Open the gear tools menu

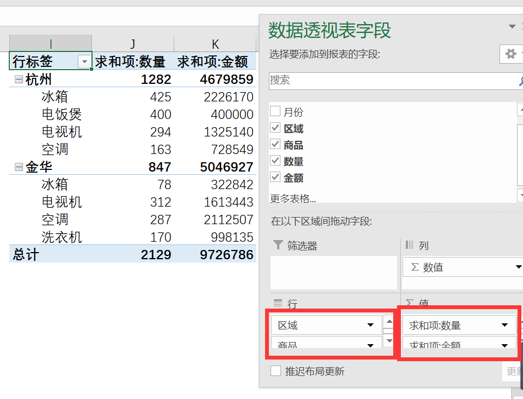point(510,54)
